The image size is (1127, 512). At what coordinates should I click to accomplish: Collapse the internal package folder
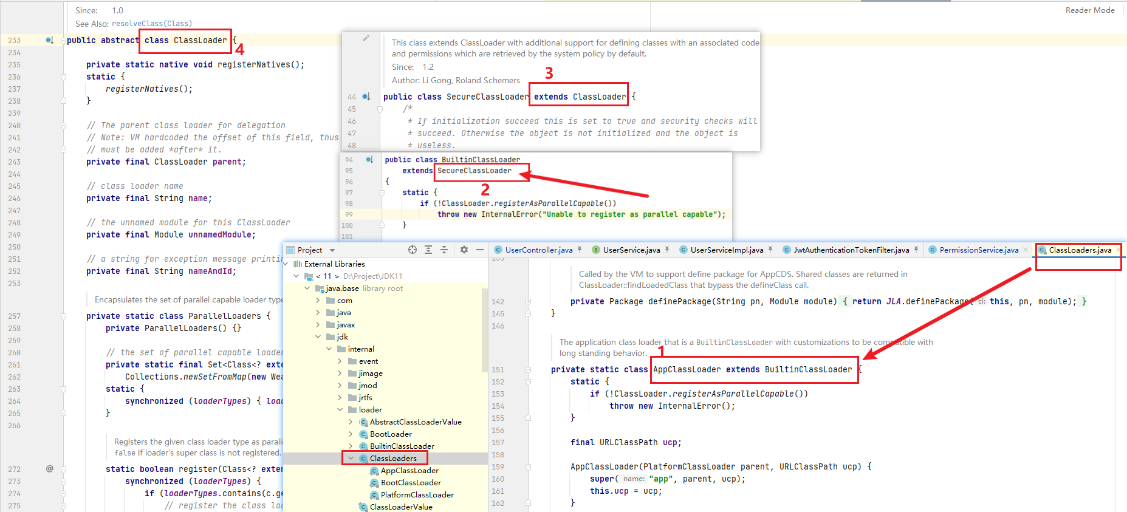[x=329, y=349]
